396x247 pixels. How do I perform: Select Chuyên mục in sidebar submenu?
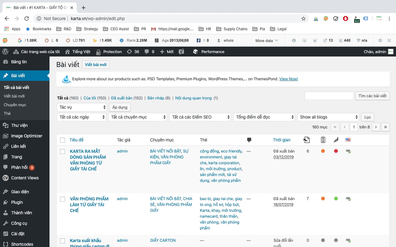(15, 105)
